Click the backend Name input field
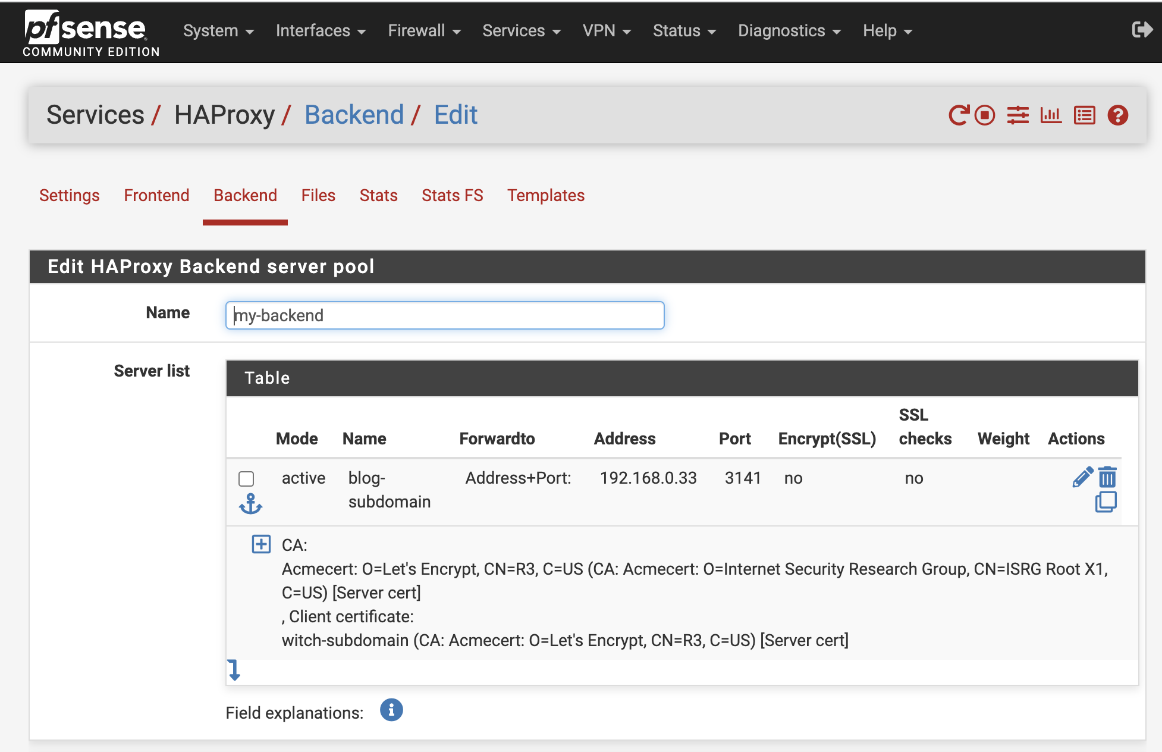 click(x=445, y=315)
